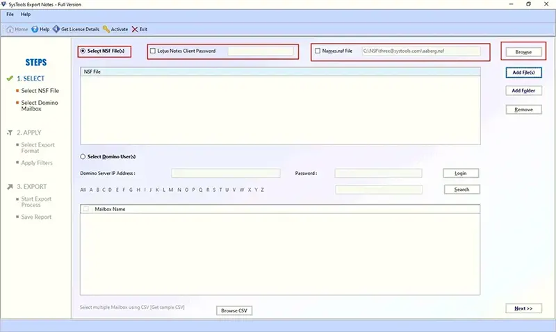The height and width of the screenshot is (332, 556).
Task: Click the Domino Server IP Address field
Action: [x=226, y=173]
